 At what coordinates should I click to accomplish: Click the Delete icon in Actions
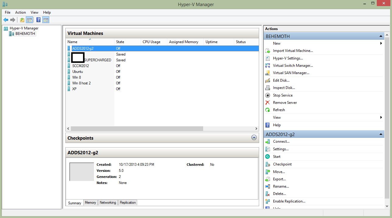point(268,194)
